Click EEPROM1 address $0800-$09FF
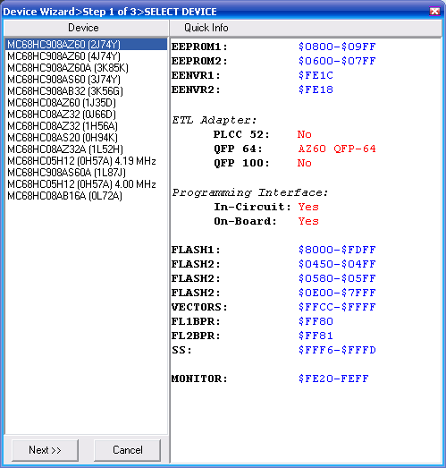Viewport: 446px width, 468px height. click(x=337, y=47)
